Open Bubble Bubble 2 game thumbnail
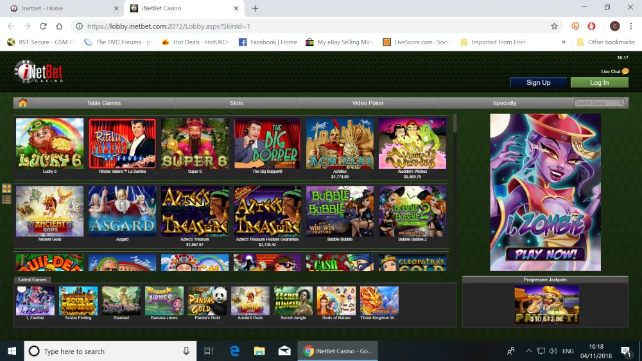642x361 pixels. coord(412,211)
